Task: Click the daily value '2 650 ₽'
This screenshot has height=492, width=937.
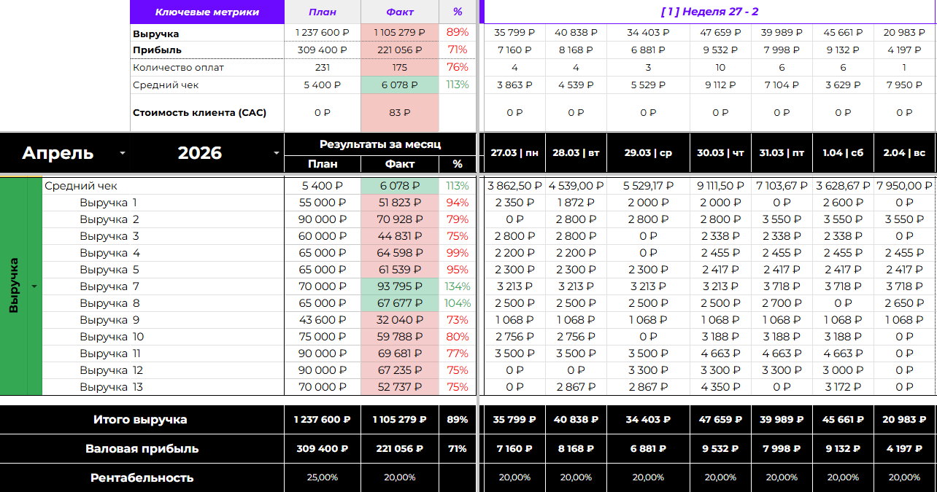Action: [x=905, y=303]
